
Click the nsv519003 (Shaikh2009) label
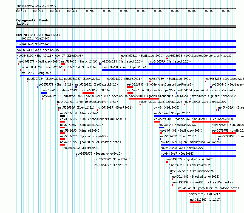click(x=79, y=61)
